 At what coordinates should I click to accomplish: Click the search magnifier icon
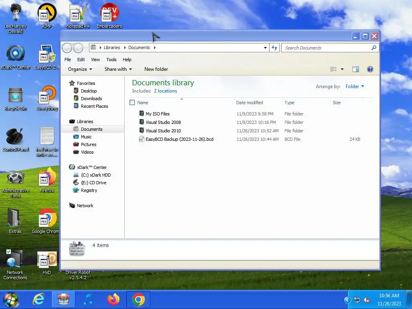pos(374,47)
